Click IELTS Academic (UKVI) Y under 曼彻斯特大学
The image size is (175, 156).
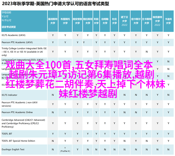[53, 35]
